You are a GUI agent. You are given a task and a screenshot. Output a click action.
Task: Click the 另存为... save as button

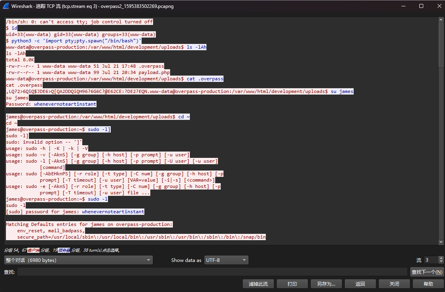(326, 284)
